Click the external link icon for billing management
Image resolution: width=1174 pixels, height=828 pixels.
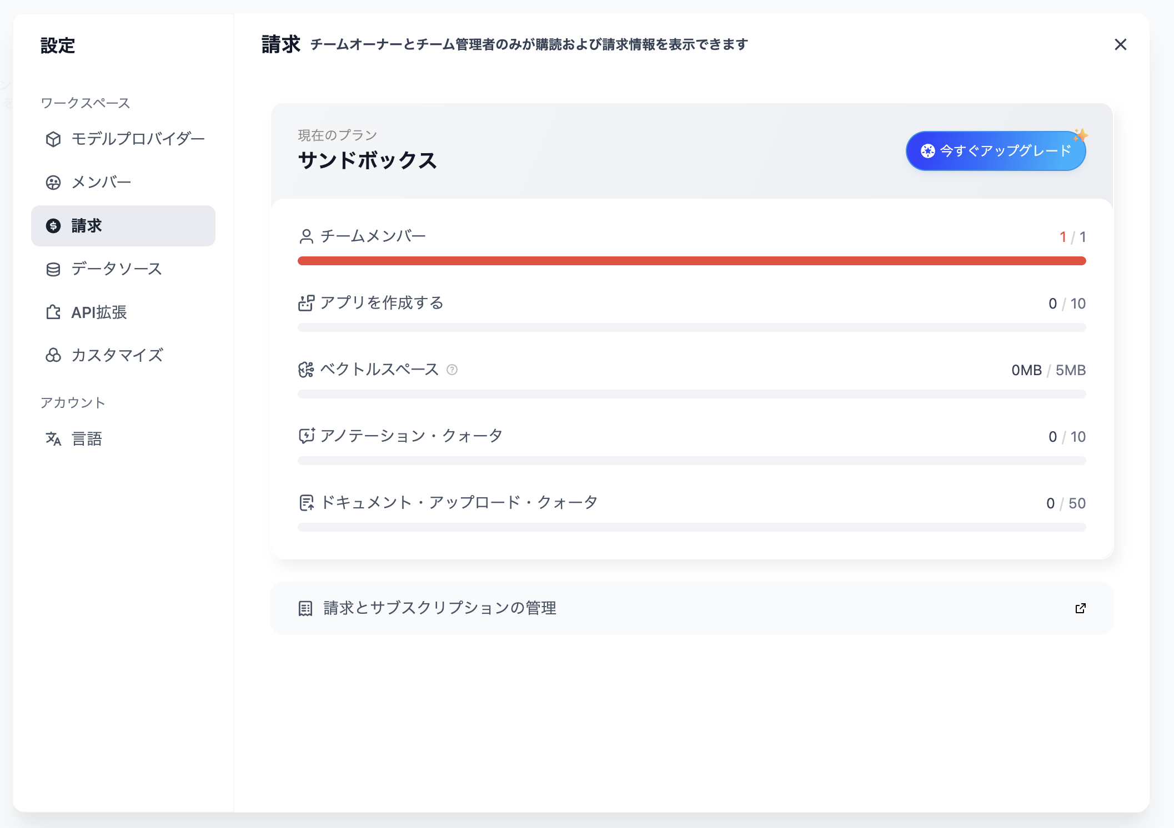[1080, 608]
